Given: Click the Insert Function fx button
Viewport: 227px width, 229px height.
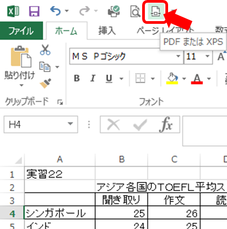Looking at the screenshot, I should [x=166, y=125].
